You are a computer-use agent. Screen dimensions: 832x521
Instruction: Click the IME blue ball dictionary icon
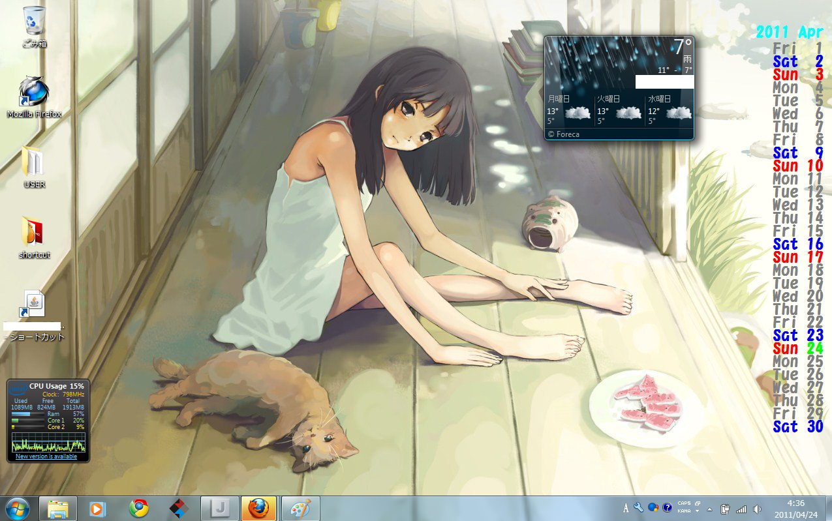click(653, 507)
